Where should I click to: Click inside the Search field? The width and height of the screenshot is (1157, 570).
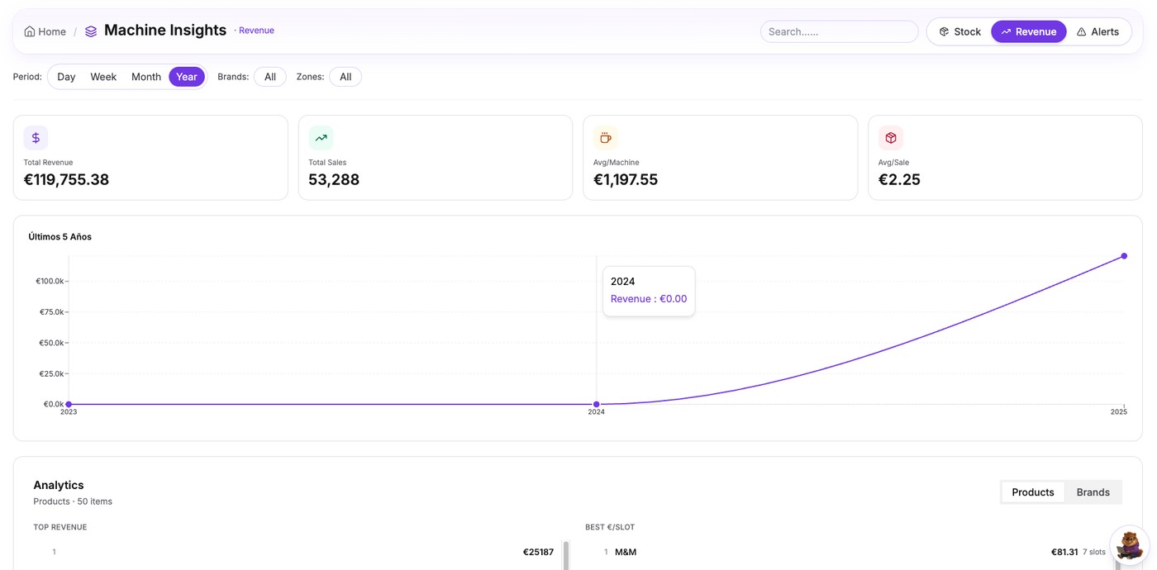(839, 31)
